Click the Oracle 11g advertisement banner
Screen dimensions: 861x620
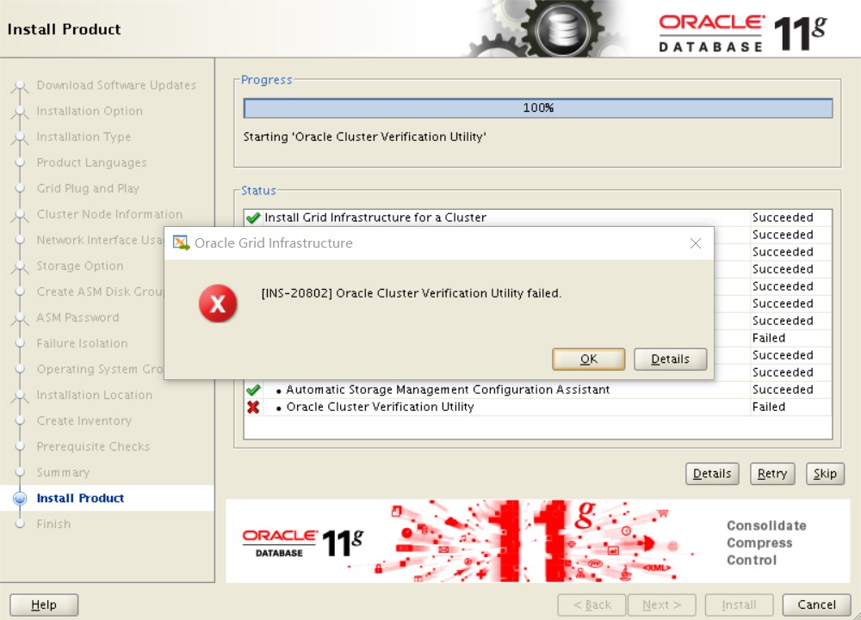(537, 541)
